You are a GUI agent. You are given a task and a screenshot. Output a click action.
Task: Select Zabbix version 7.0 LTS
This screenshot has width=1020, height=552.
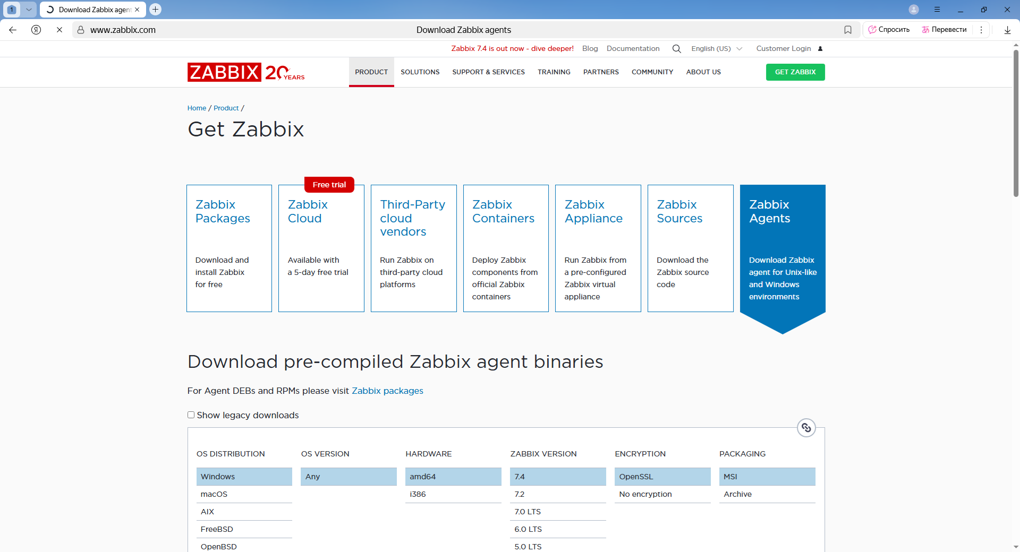[x=558, y=512]
